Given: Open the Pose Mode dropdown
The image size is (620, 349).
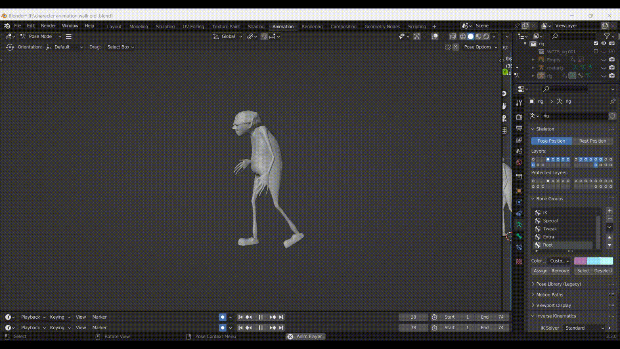Looking at the screenshot, I should tap(40, 36).
